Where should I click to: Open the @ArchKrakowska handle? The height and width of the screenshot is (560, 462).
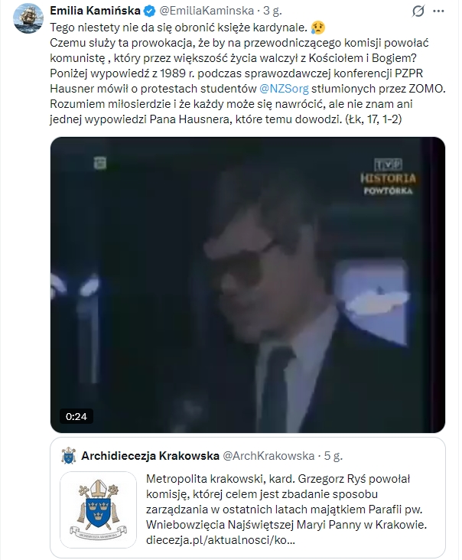coord(268,456)
